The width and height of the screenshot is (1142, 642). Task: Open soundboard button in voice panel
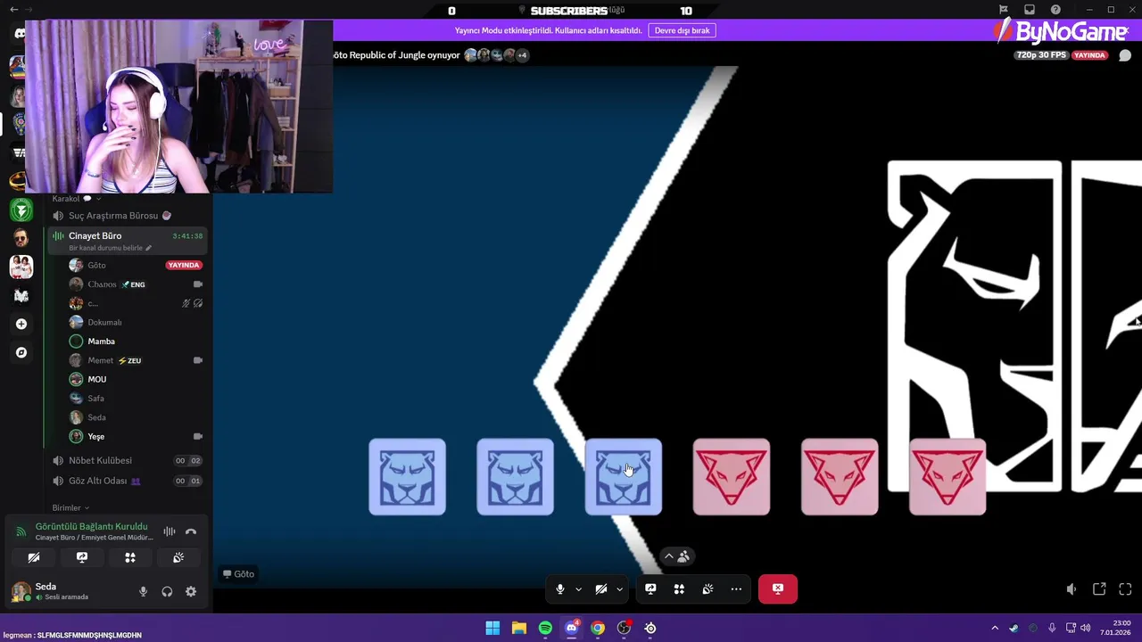pos(178,557)
